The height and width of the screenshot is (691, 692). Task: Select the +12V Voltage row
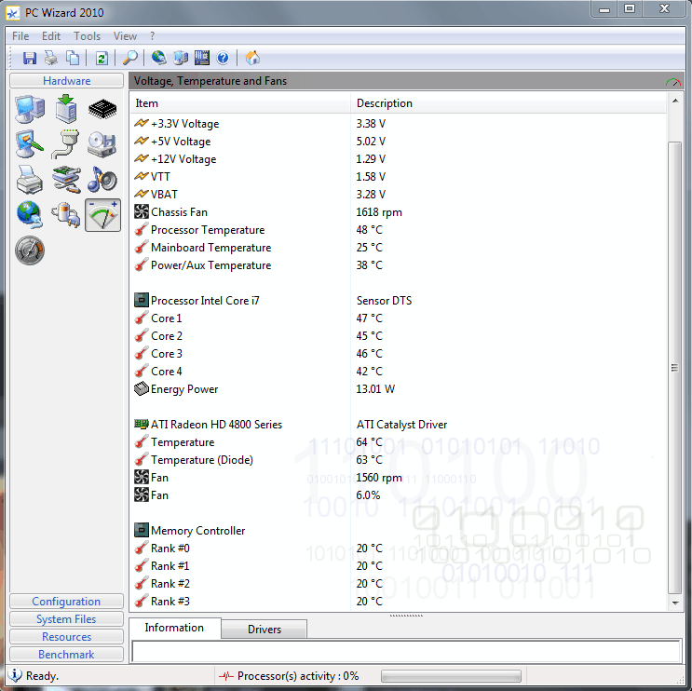click(x=398, y=159)
